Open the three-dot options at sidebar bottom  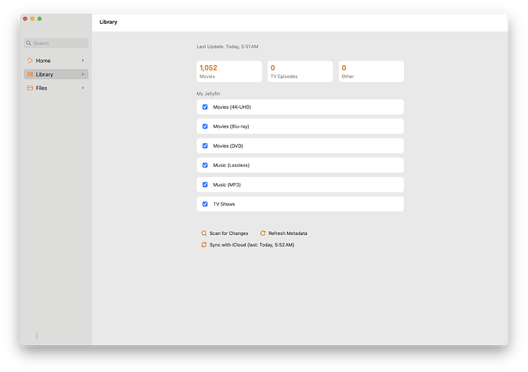point(37,336)
